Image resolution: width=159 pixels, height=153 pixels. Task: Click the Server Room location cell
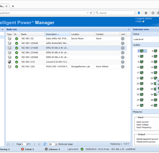(77, 39)
